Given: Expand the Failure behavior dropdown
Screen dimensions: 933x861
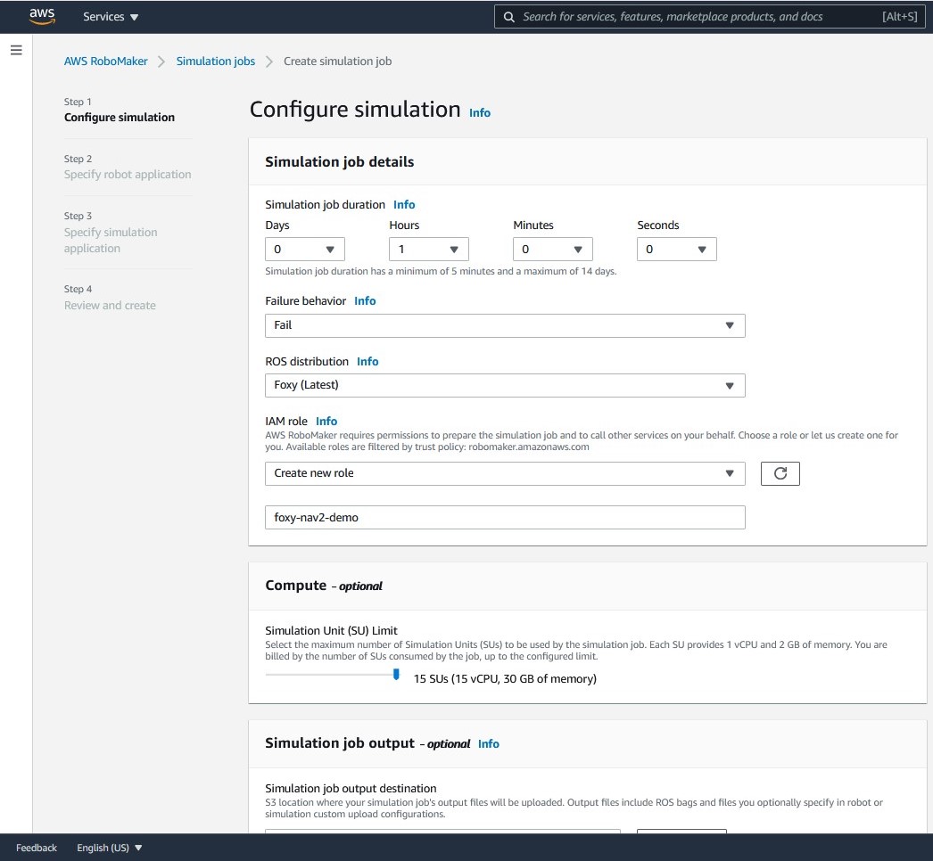Looking at the screenshot, I should (505, 325).
